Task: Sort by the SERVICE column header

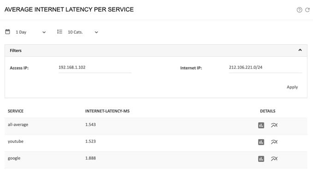Action: (x=16, y=111)
